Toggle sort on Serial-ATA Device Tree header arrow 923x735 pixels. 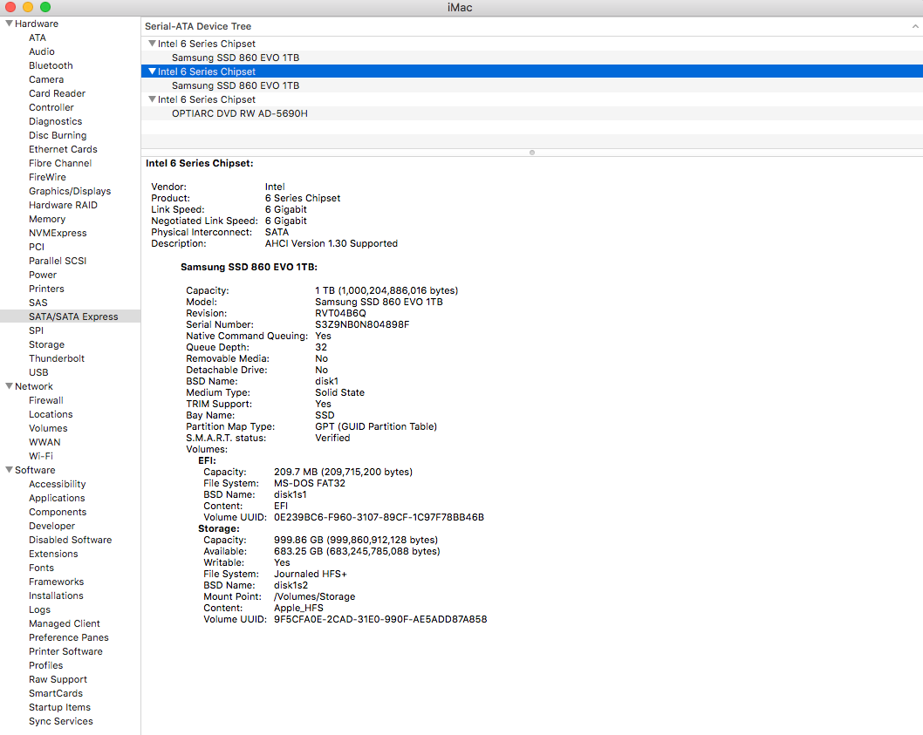(x=915, y=26)
